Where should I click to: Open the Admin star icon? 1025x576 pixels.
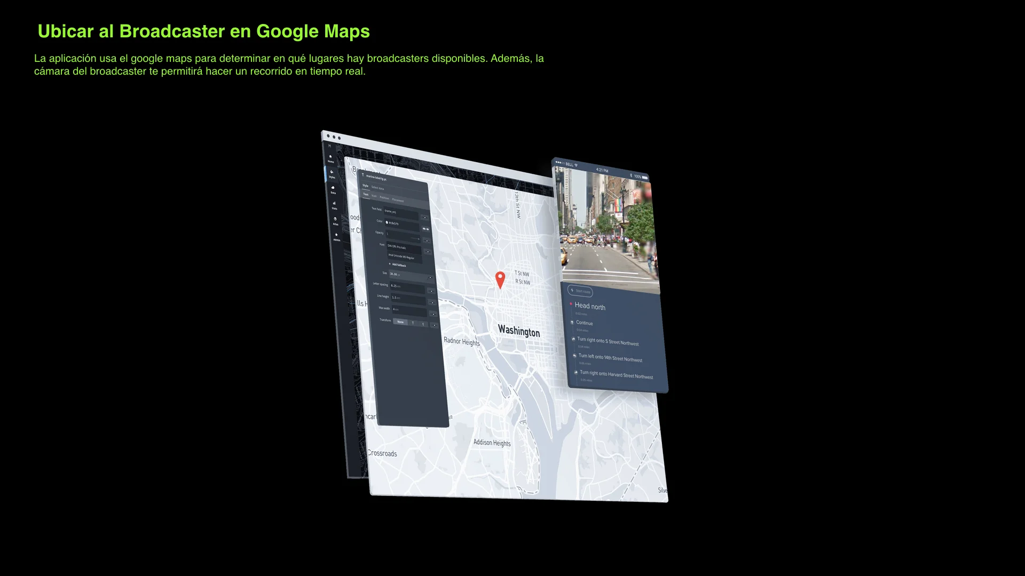point(336,236)
